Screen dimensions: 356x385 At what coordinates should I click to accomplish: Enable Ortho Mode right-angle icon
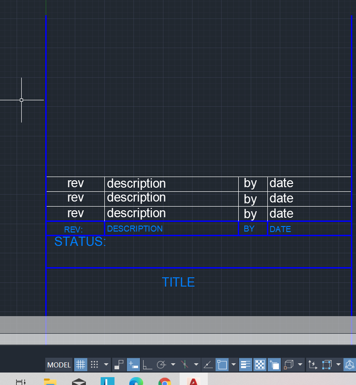pos(147,364)
